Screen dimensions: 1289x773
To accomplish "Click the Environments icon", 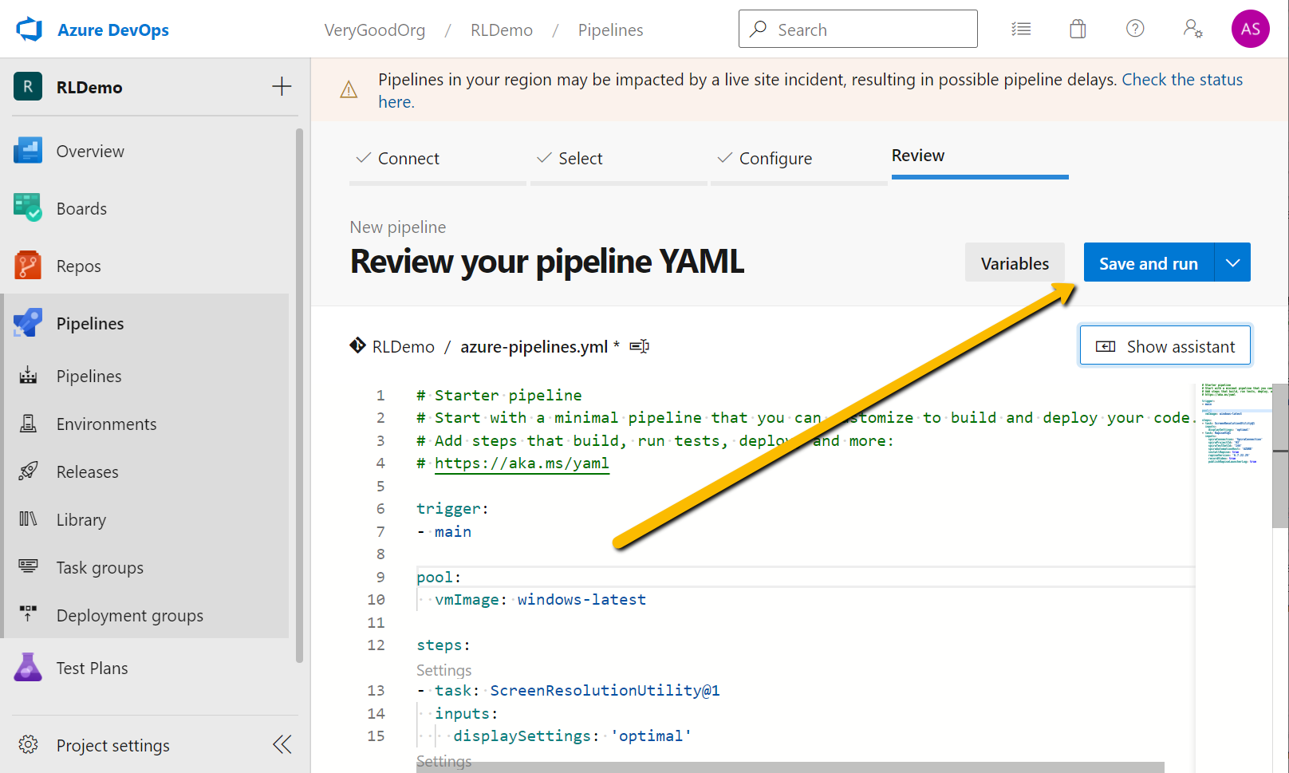I will [28, 424].
